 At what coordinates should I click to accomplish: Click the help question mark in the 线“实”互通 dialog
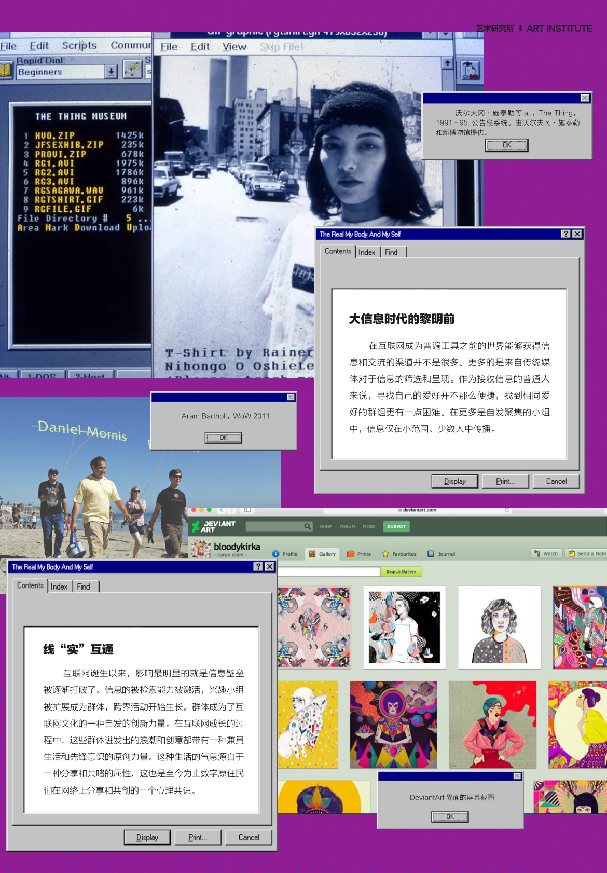(x=258, y=567)
